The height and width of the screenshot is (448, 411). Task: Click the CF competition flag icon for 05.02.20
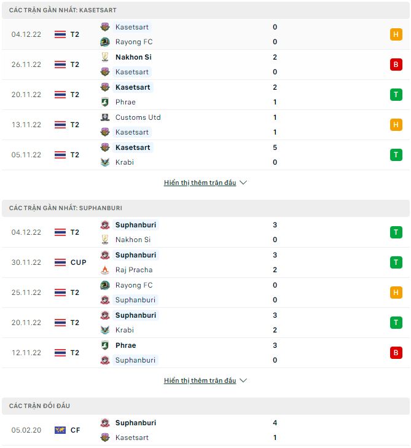(x=60, y=430)
